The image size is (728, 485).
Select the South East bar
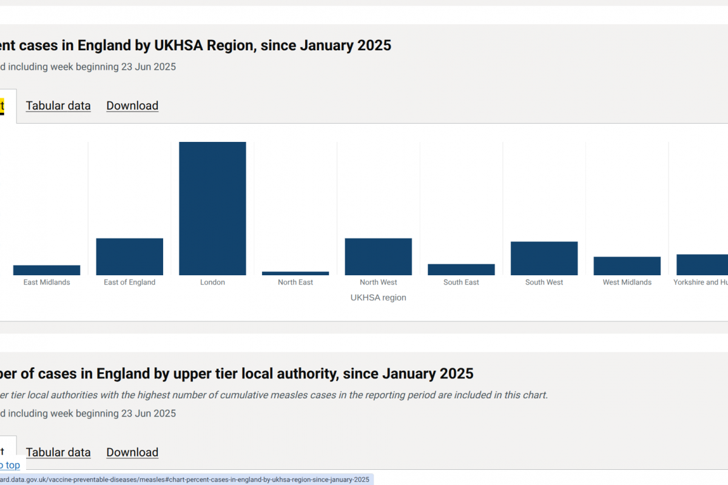pyautogui.click(x=461, y=270)
